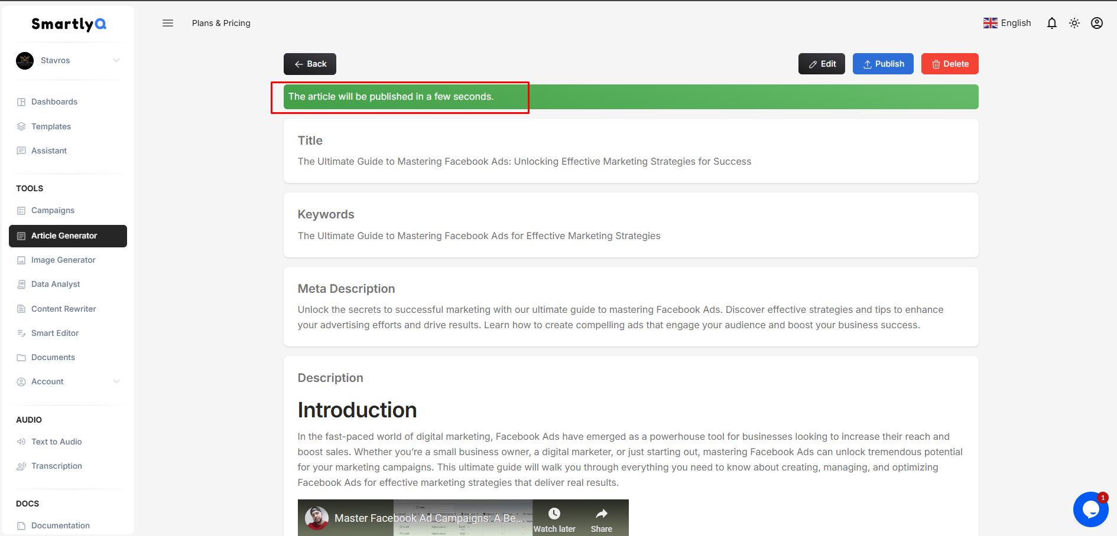Click the green publish notification banner
Screen dimensions: 1117x536
click(x=631, y=97)
